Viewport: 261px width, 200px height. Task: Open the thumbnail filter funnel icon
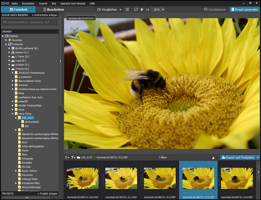pyautogui.click(x=73, y=157)
